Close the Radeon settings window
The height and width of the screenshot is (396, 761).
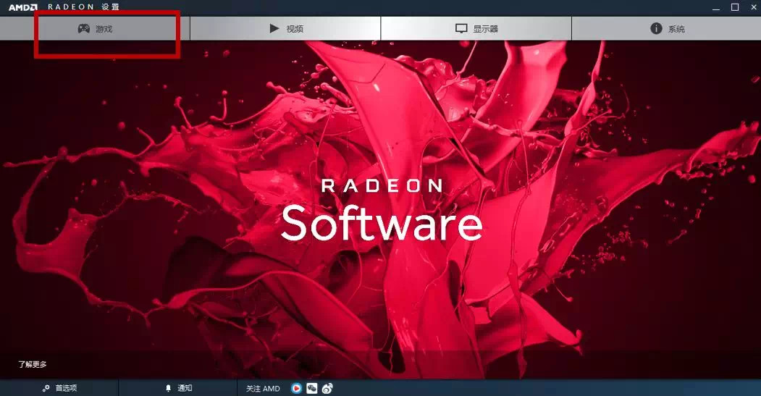(754, 7)
